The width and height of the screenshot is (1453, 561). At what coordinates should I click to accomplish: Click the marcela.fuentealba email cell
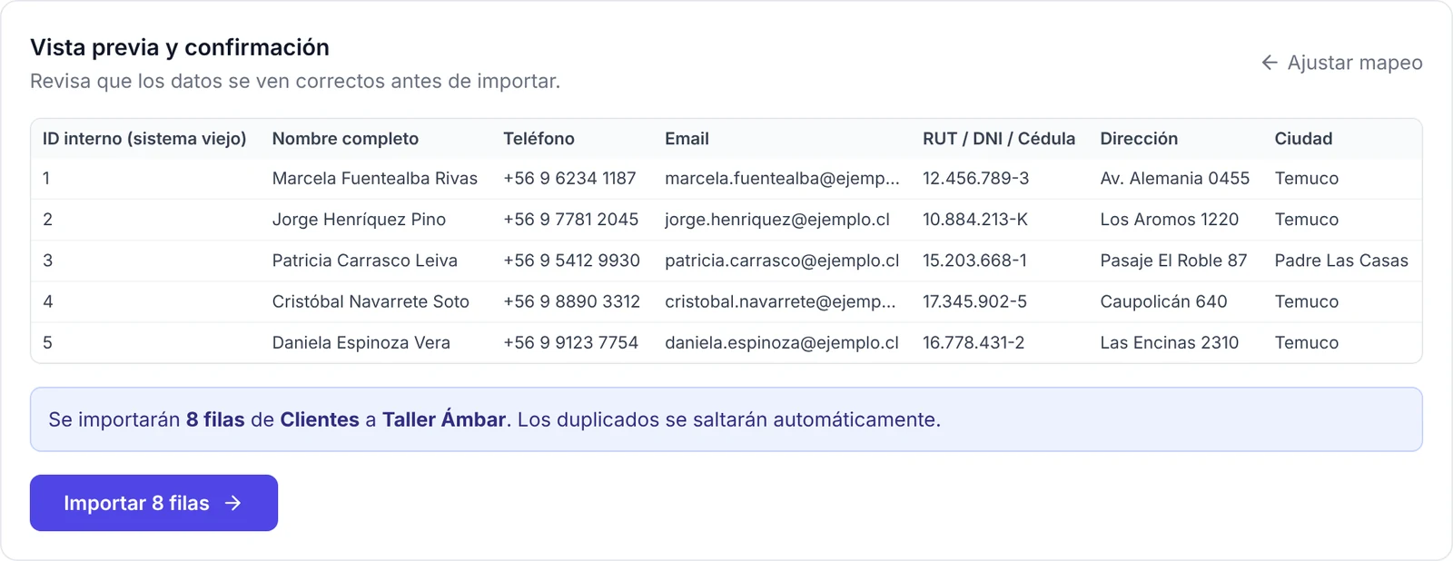[782, 179]
